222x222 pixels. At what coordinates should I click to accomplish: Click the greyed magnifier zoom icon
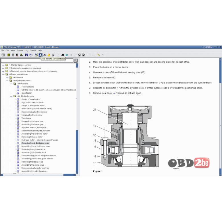pos(93,55)
